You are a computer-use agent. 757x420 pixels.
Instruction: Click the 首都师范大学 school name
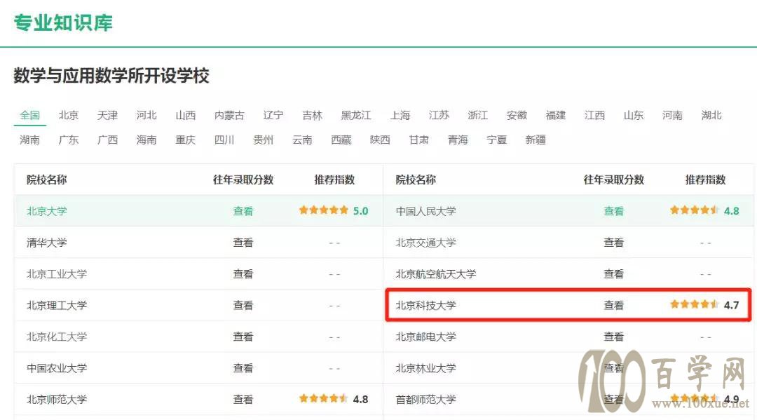tap(426, 399)
